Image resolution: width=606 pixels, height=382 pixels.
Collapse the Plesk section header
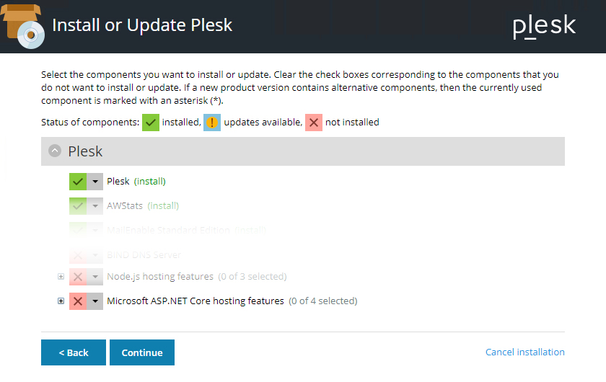55,151
